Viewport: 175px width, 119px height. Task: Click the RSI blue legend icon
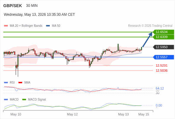coord(6,83)
